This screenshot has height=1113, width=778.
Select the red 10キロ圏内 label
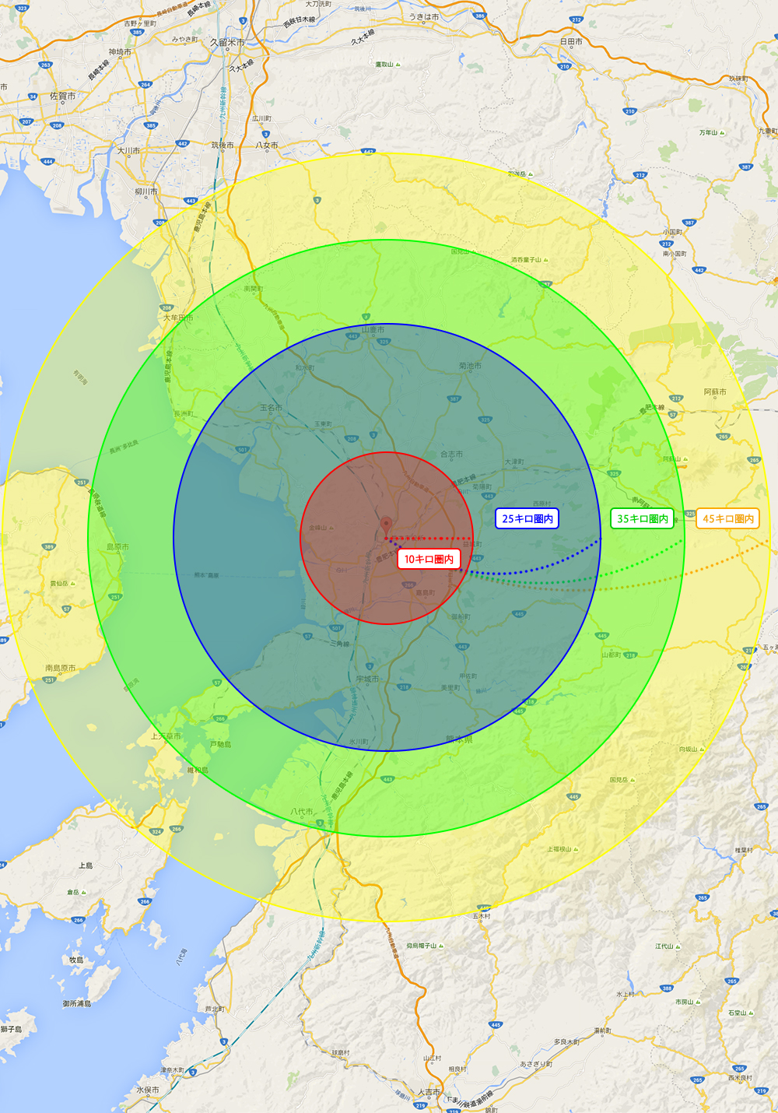coord(428,559)
